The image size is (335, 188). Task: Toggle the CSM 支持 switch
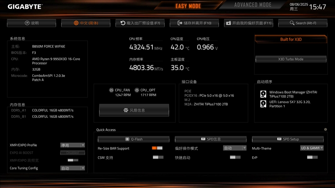pos(158,158)
